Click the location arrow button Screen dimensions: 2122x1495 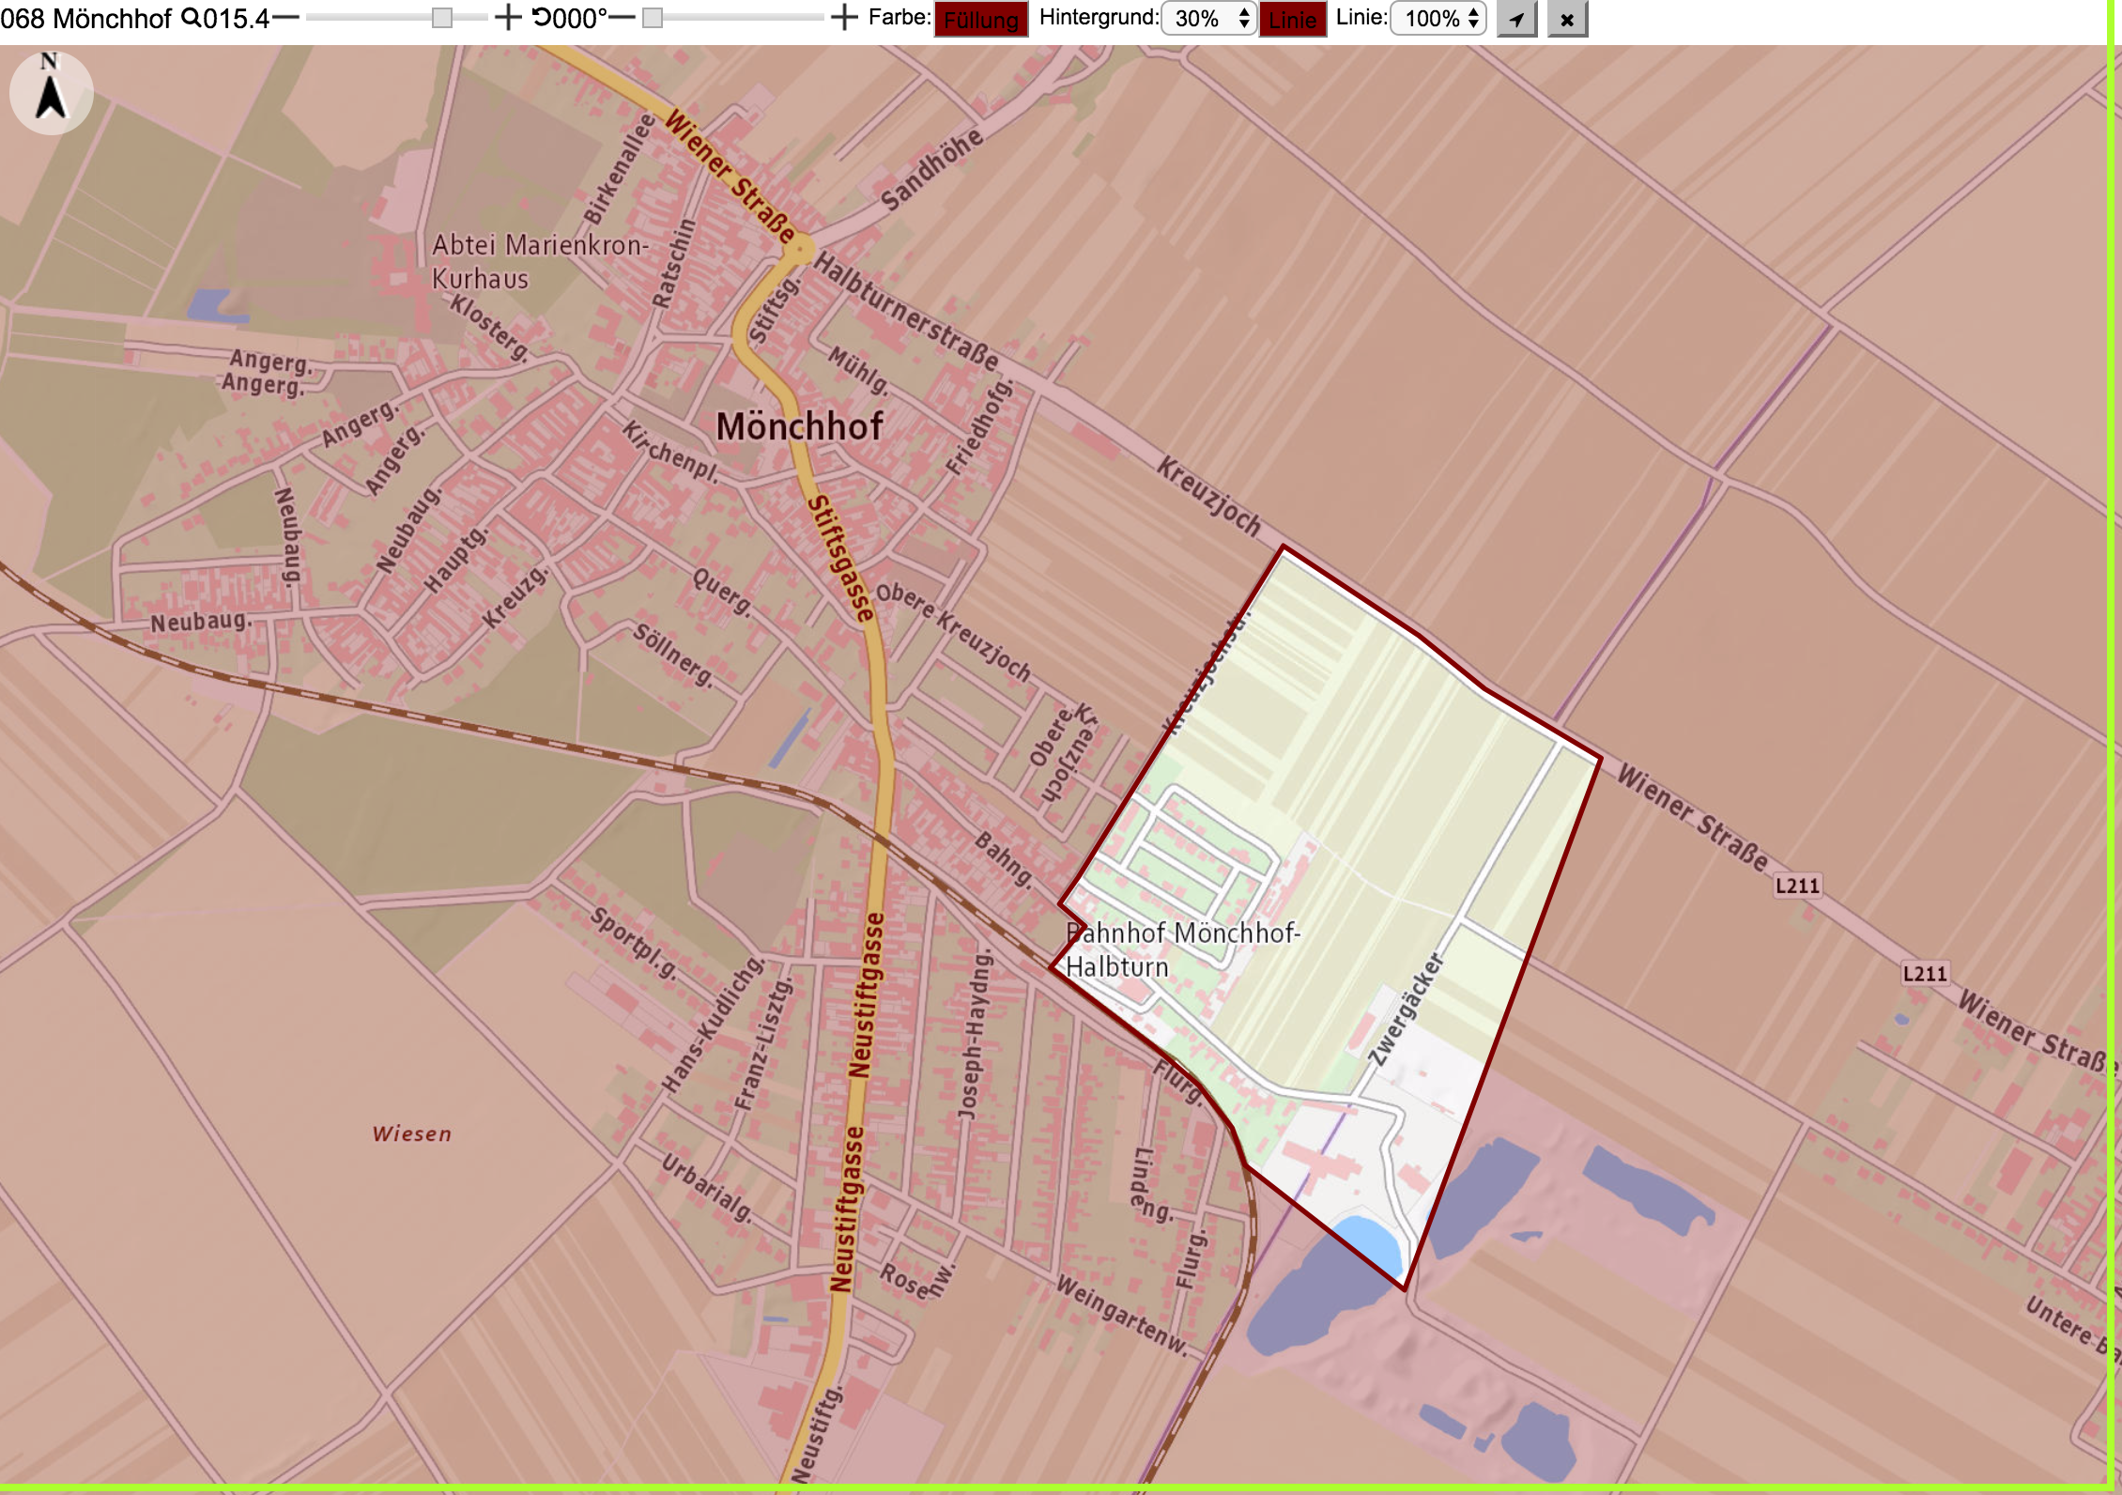point(1516,19)
